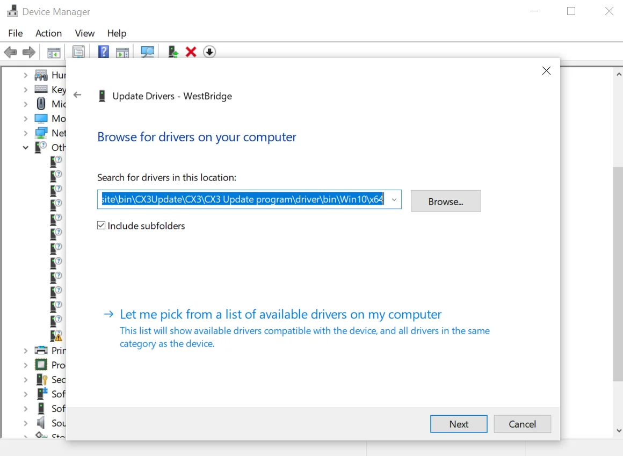Click the blue question mark Help toolbar icon
The width and height of the screenshot is (623, 456).
click(x=103, y=52)
